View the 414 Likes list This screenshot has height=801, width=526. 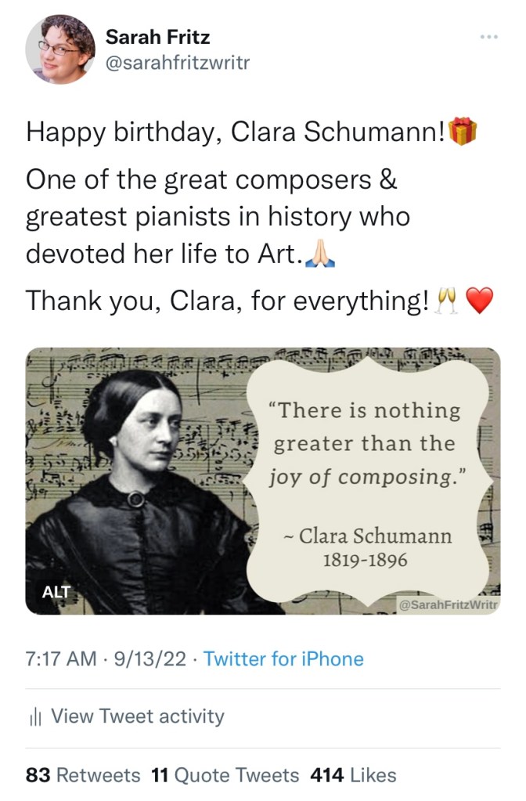(x=353, y=775)
